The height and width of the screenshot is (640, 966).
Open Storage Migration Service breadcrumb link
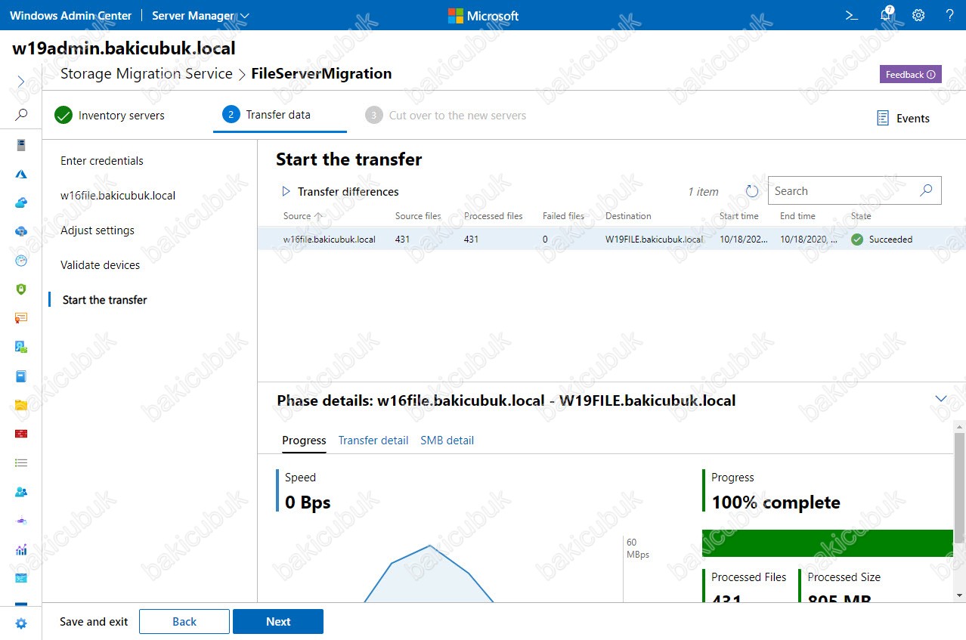point(147,74)
